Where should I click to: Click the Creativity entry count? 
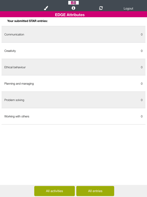pyautogui.click(x=142, y=51)
